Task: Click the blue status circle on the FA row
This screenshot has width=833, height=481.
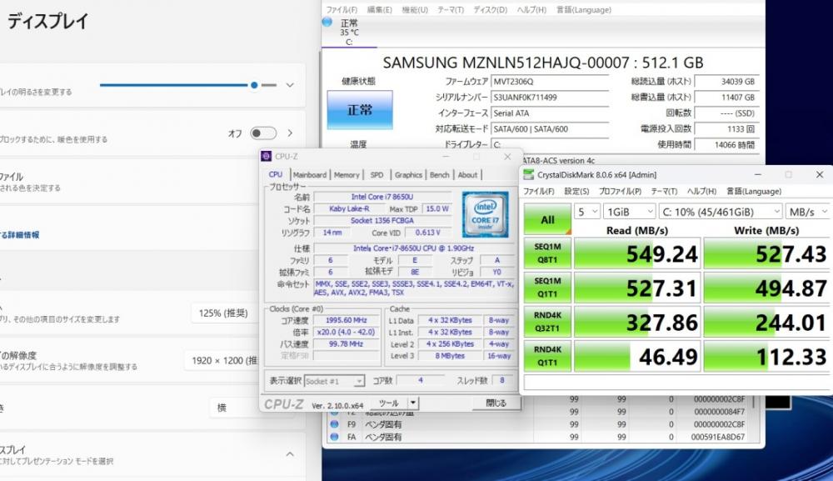Action: (334, 437)
